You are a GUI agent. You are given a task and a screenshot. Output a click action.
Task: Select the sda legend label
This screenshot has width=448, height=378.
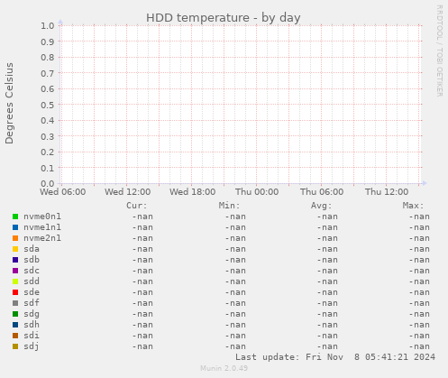pos(32,249)
